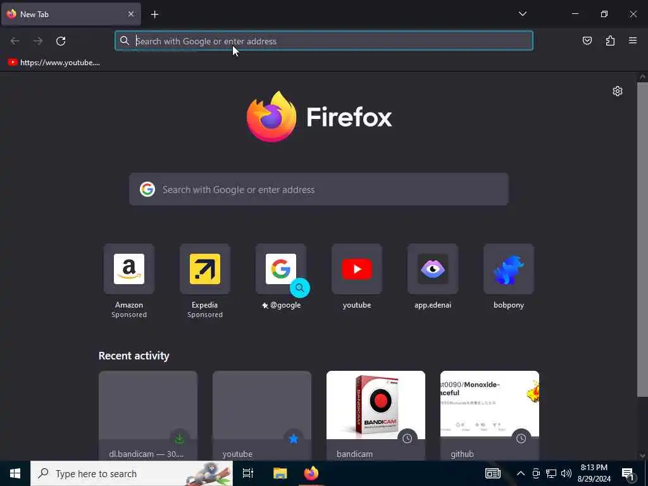Click the scrollbar down arrow
This screenshot has height=486, width=648.
tap(642, 456)
